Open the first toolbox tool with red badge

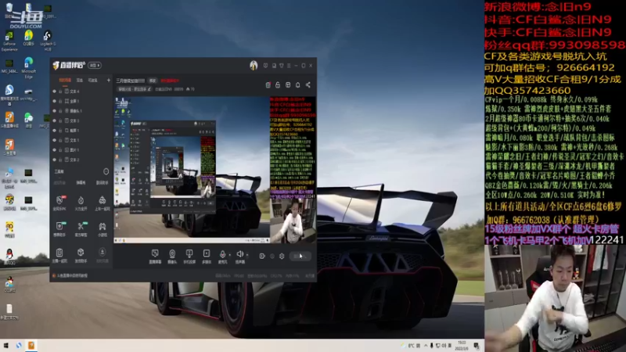click(x=59, y=203)
